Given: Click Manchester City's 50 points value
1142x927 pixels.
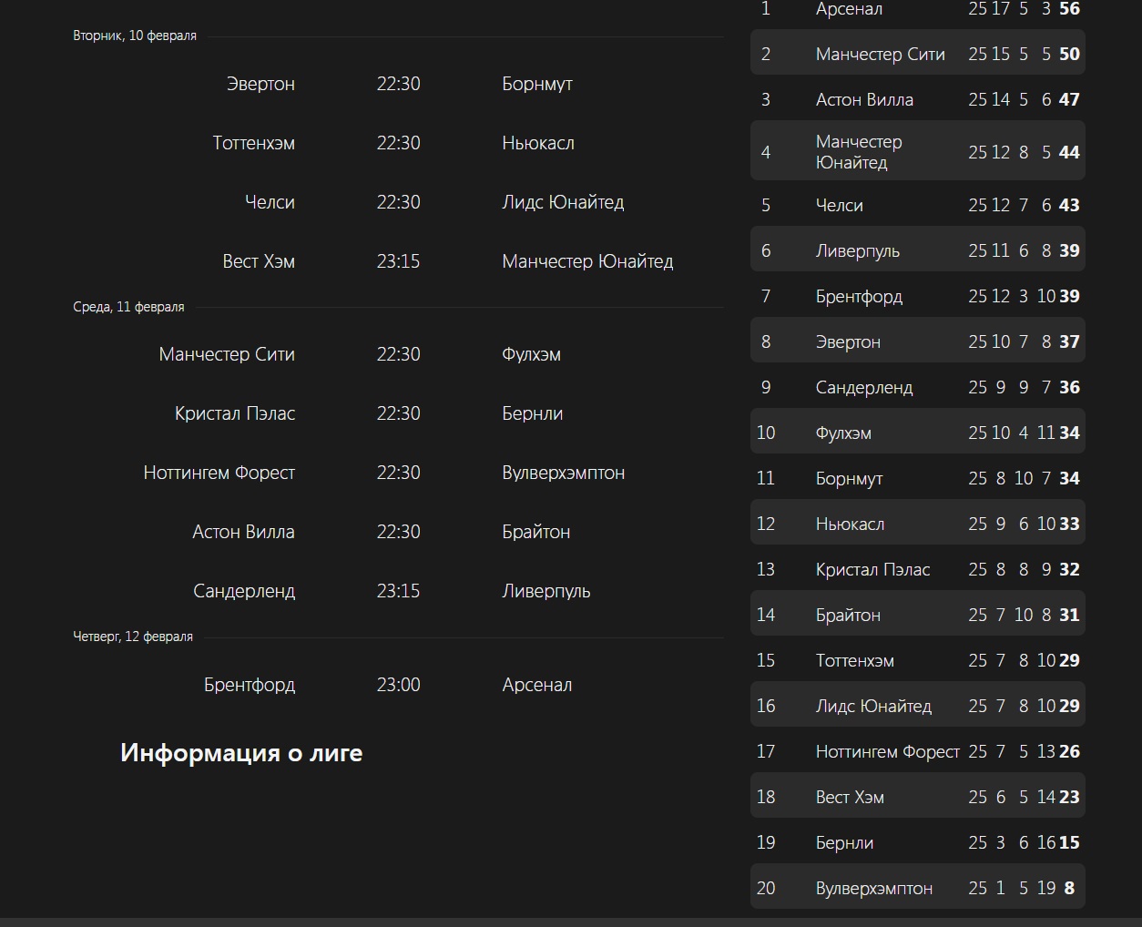Looking at the screenshot, I should (x=1069, y=54).
